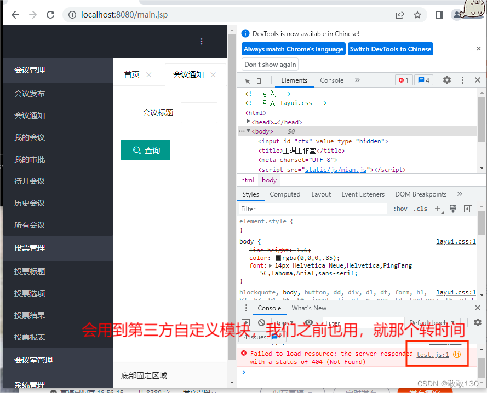
Task: Open the three-dot menu in the page header
Action: tap(202, 41)
